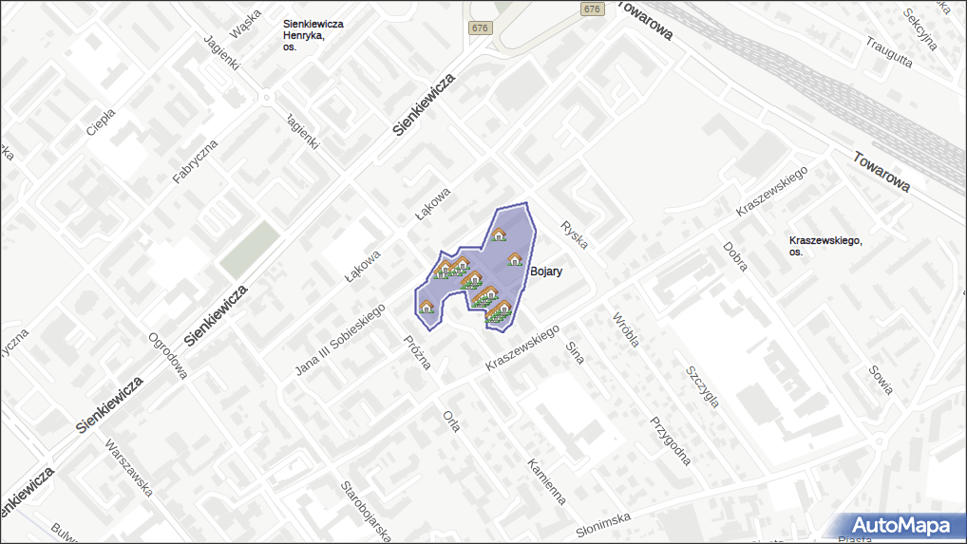This screenshot has width=967, height=544.
Task: Click the Wąska street label
Action: click(x=245, y=24)
